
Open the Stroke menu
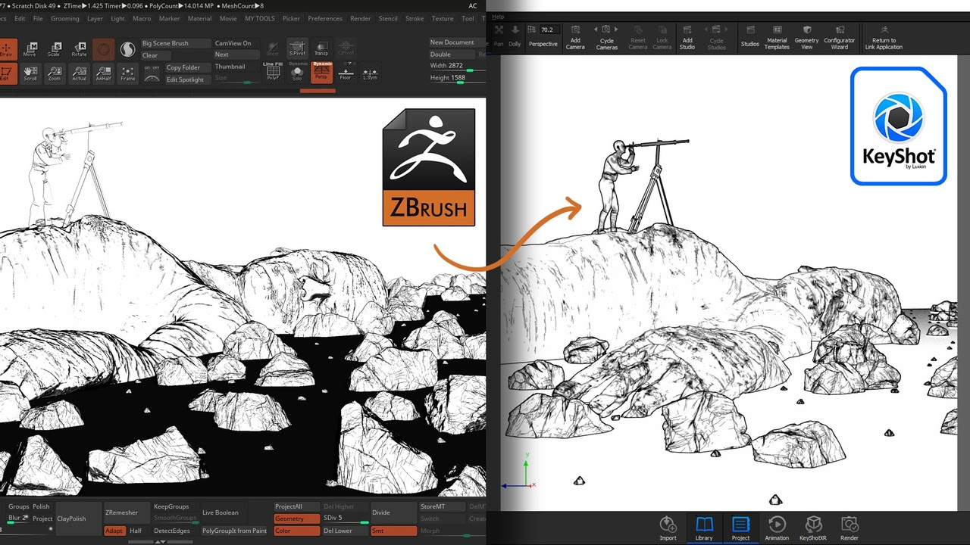[x=415, y=18]
